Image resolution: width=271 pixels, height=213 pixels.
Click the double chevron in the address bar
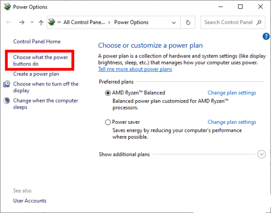pyautogui.click(x=59, y=22)
